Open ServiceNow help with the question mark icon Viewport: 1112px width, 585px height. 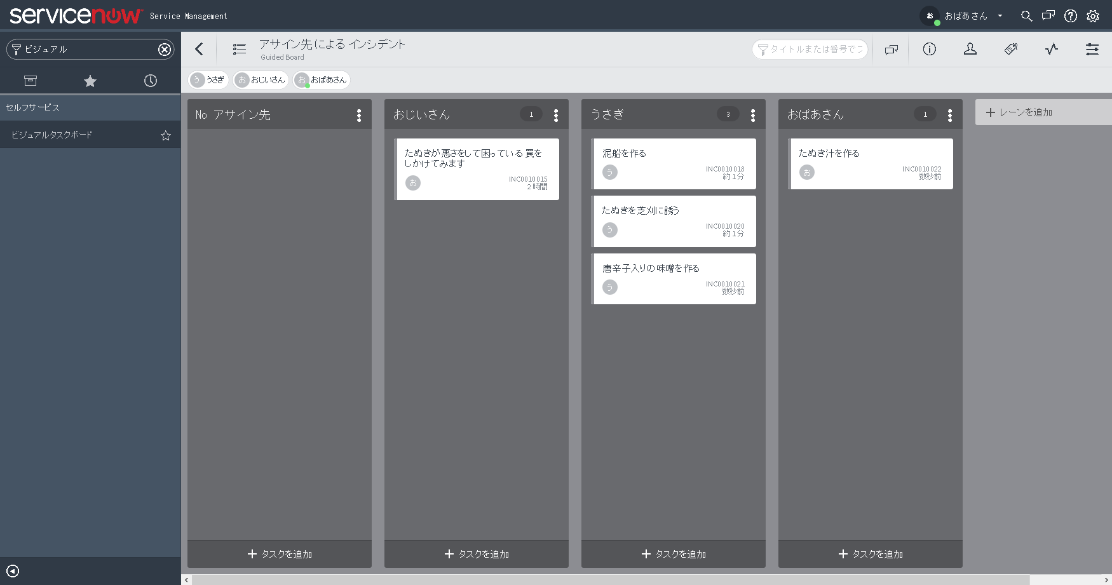[1071, 16]
